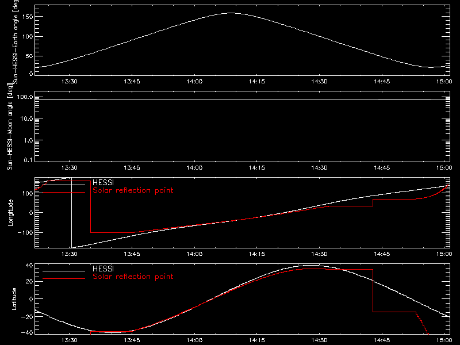Viewport: 460px width, 345px height.
Task: Select the 100 tick on the Longitude axis
Action: [27, 193]
